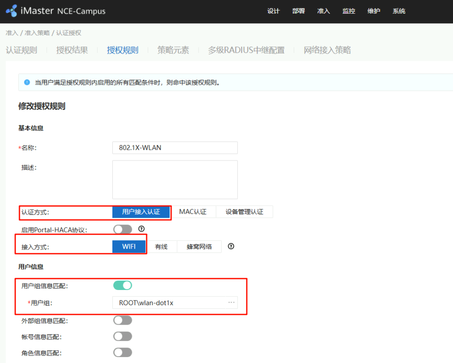
Task: Open the 准入 top menu
Action: [323, 11]
